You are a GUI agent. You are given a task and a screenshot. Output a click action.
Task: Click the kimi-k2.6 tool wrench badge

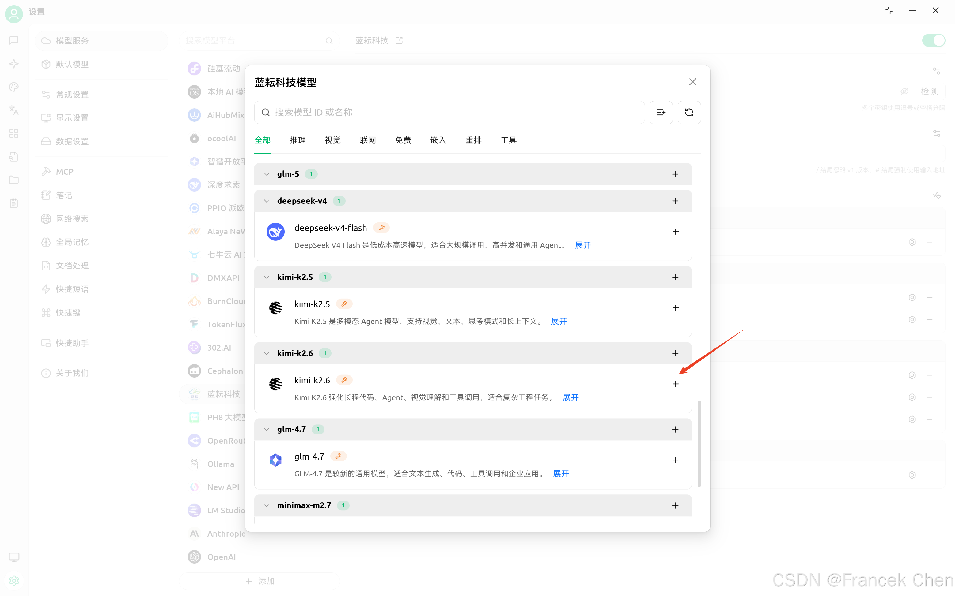pos(344,380)
